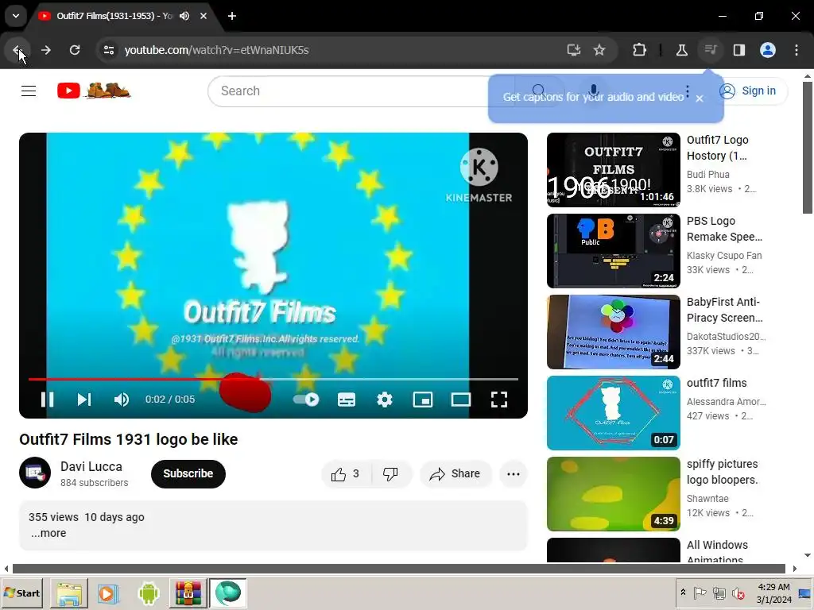
Task: Seek on the red video progress bar
Action: [x=273, y=379]
